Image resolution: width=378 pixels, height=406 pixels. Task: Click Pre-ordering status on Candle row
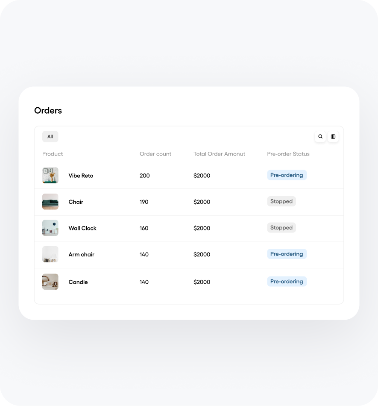pos(287,282)
